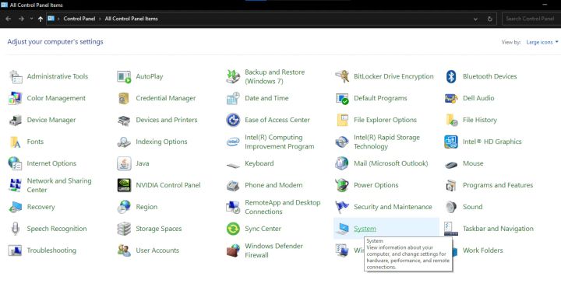This screenshot has height=294, width=561.
Task: Click the Indexing Options icon
Action: pos(124,142)
